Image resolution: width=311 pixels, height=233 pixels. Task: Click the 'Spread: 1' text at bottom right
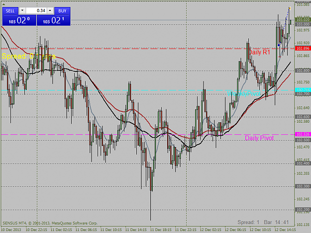pyautogui.click(x=248, y=222)
